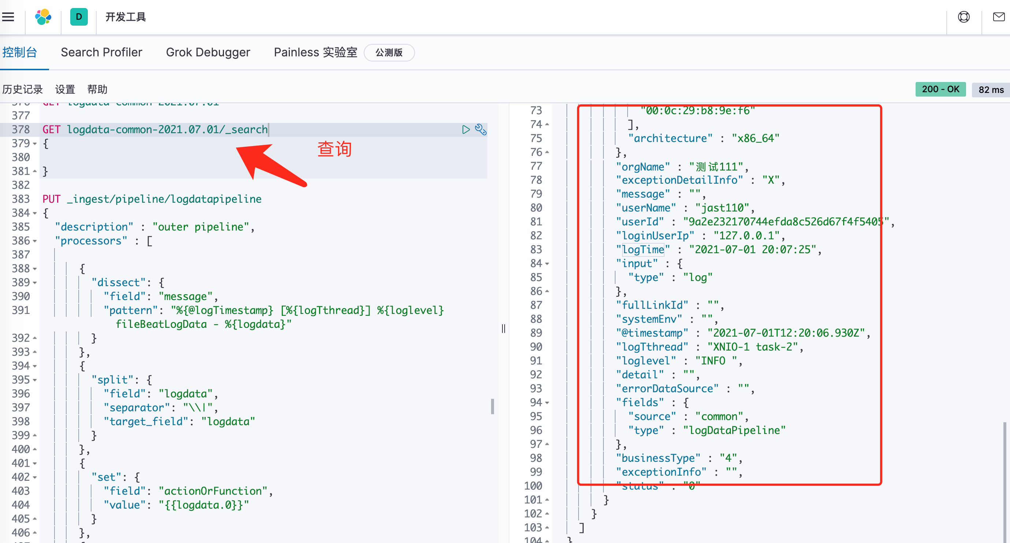Fold the "input" object at line 84
1010x543 pixels.
click(x=547, y=264)
